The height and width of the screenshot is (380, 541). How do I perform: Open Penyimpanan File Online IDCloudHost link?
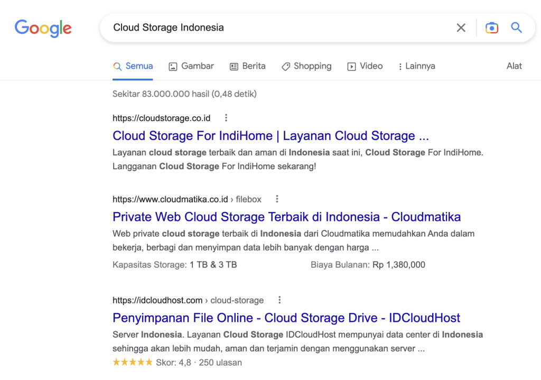coord(286,318)
